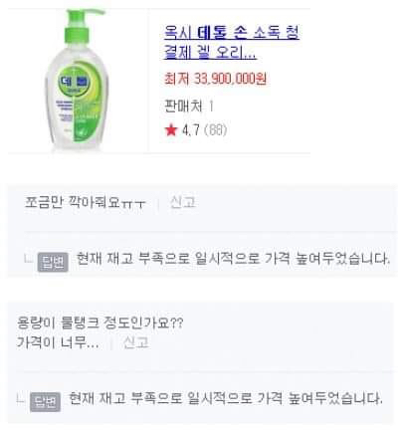Open the 88 reviews count

point(216,129)
